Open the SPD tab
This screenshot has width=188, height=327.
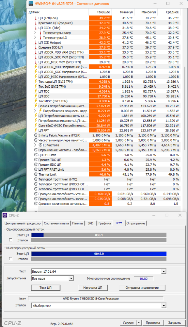pyautogui.click(x=90, y=223)
